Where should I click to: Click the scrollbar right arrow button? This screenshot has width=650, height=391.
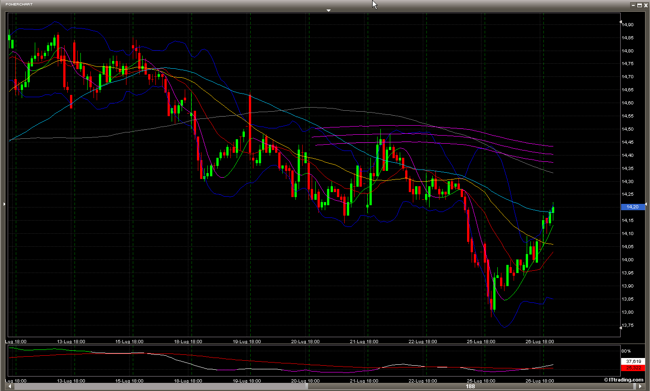pyautogui.click(x=640, y=386)
